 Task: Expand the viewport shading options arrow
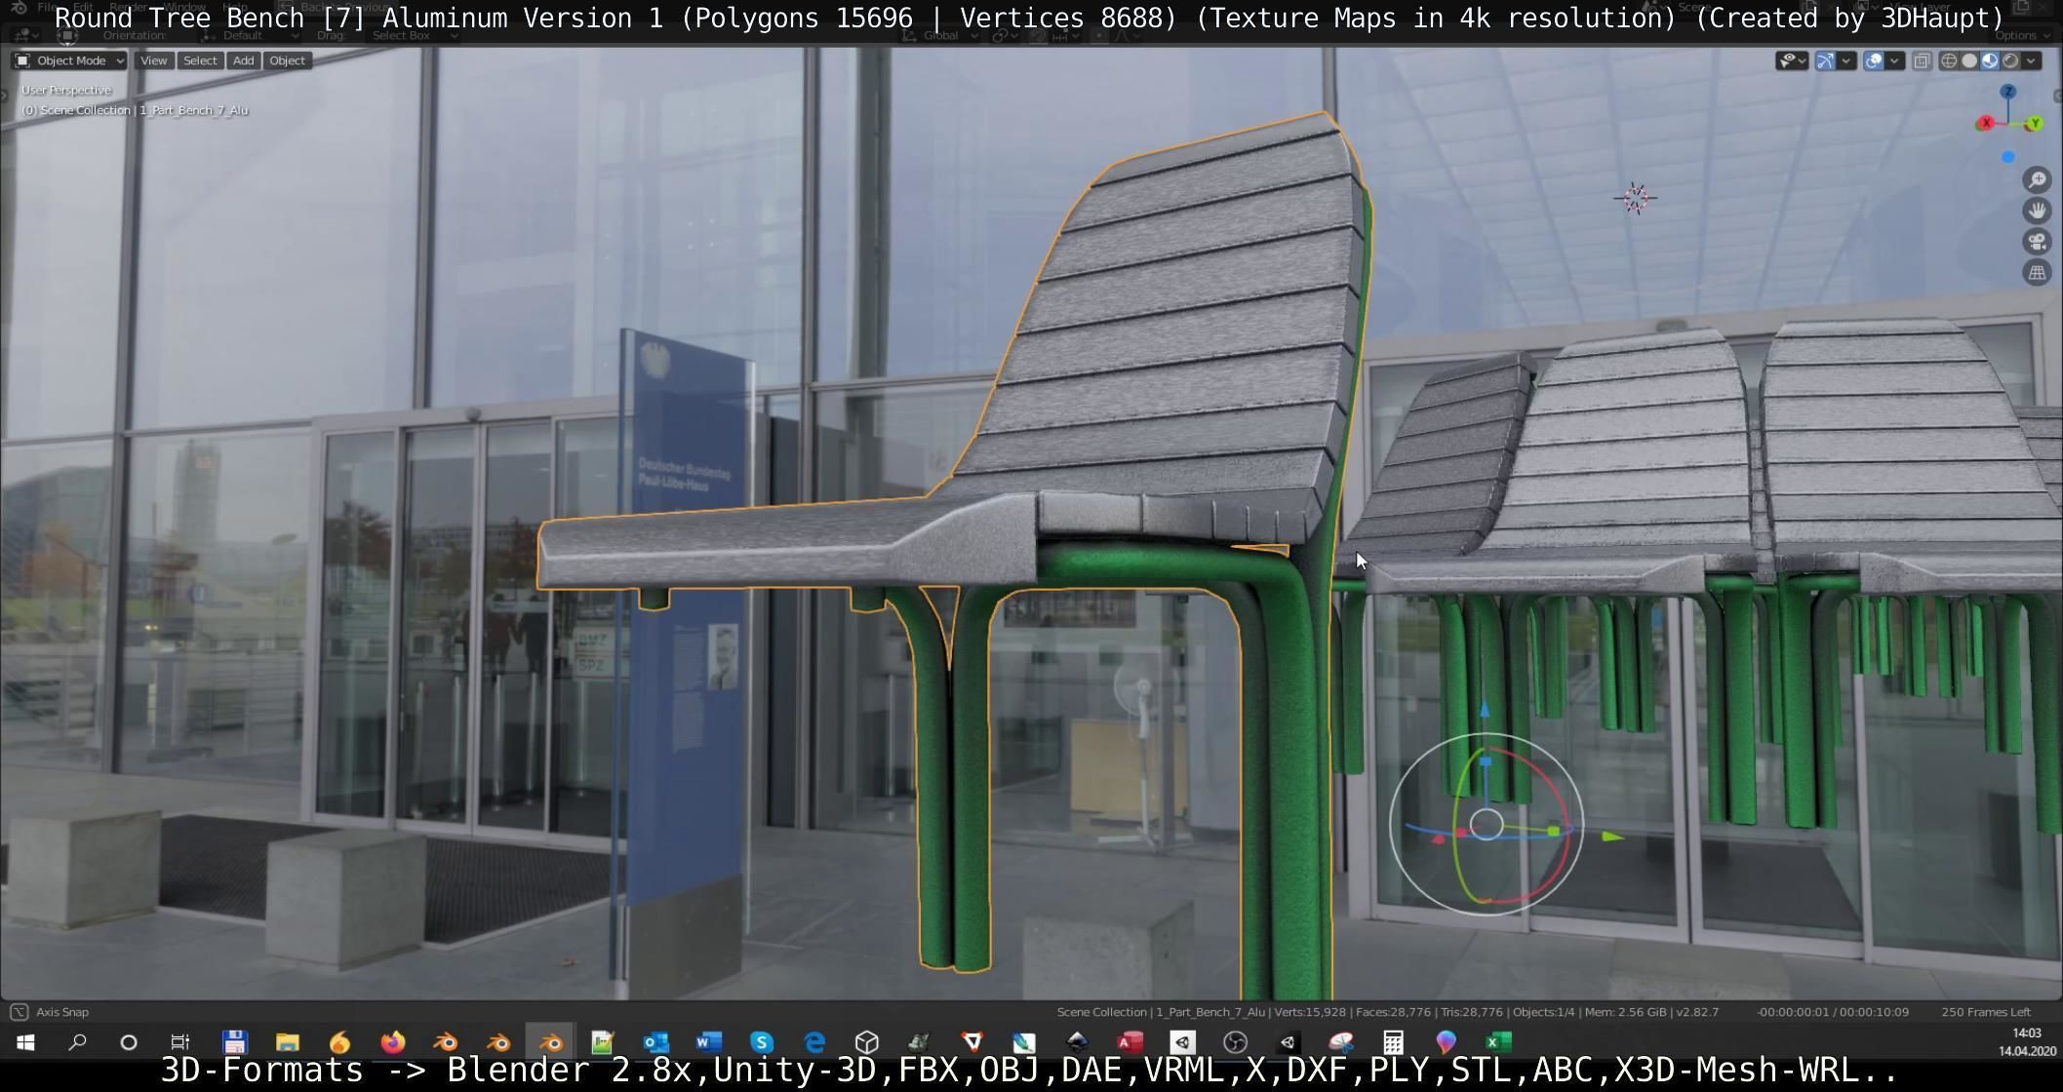tap(2031, 60)
